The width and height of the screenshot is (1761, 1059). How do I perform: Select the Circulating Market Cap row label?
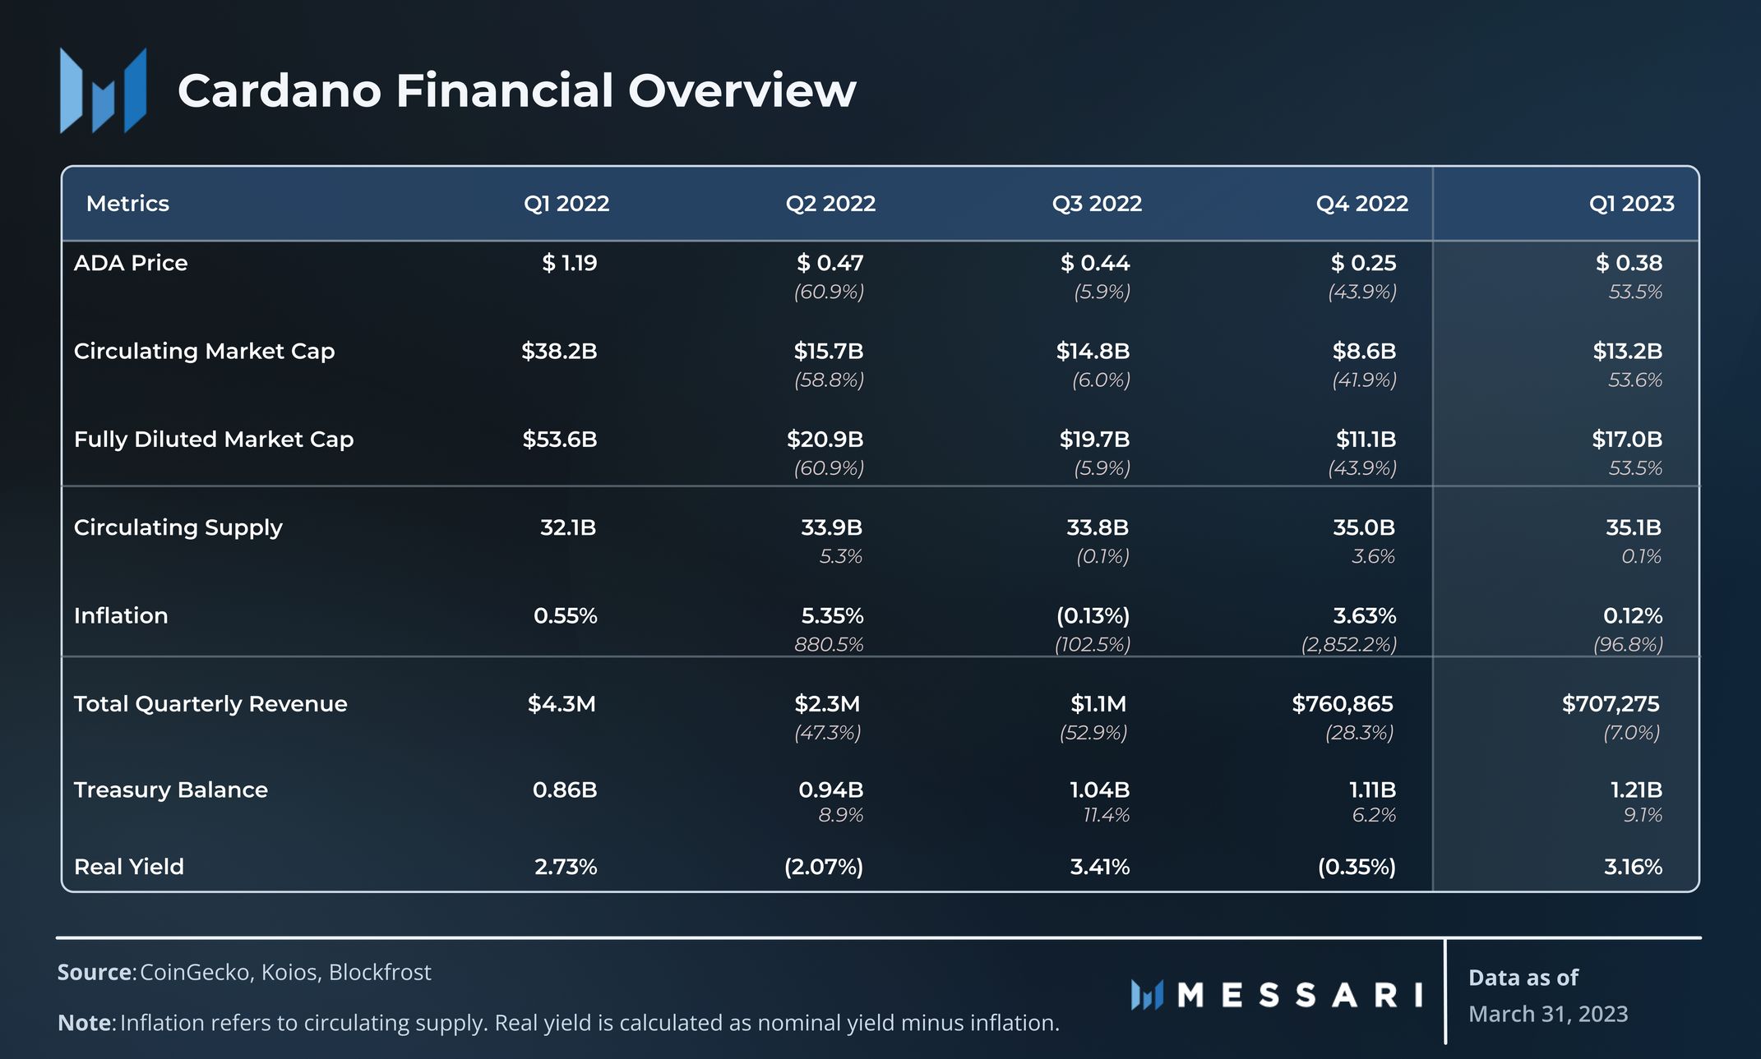204,351
